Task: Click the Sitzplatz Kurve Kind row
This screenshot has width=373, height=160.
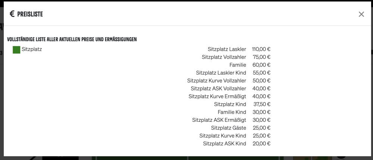Action: point(223,135)
